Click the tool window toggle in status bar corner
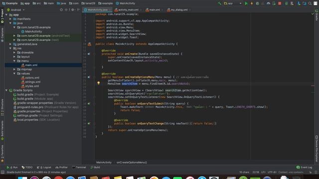Image resolution: width=319 pixels, height=179 pixels. [2, 172]
